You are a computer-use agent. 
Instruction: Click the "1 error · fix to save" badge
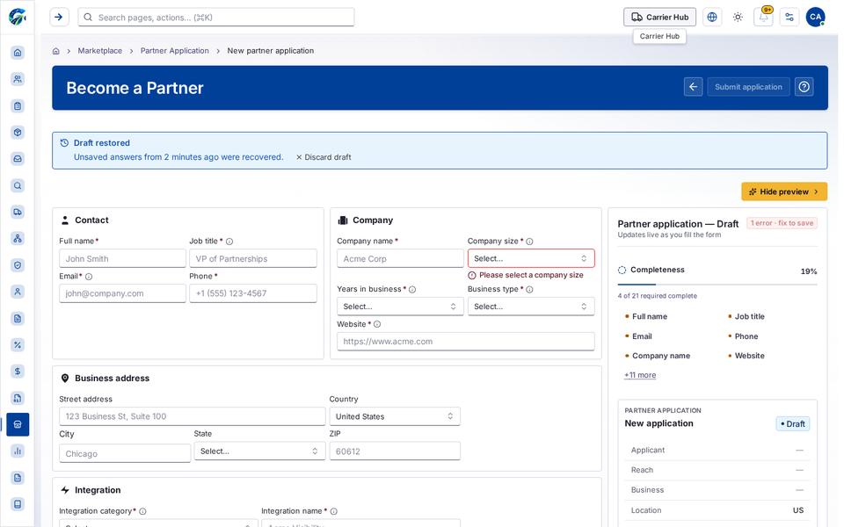pos(782,223)
